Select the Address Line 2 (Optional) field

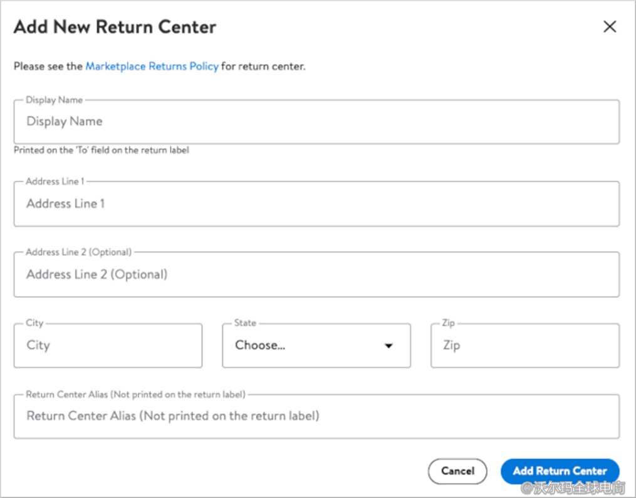click(x=316, y=274)
